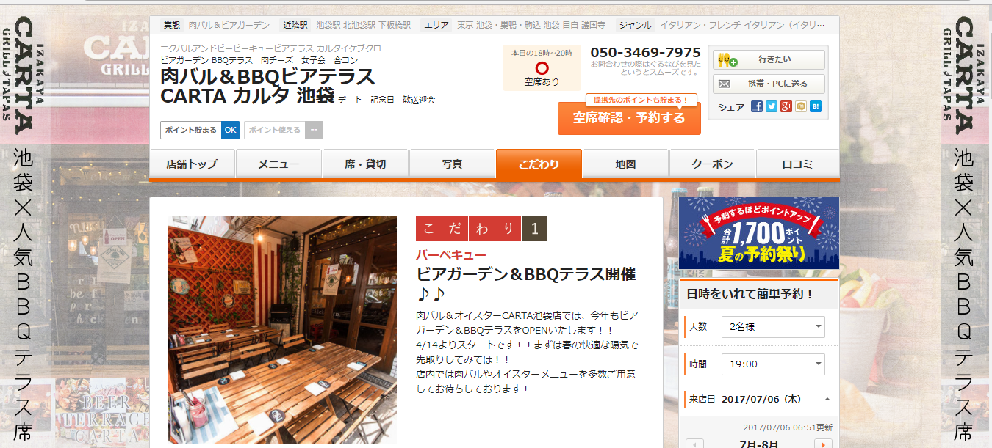
Task: Share on Twitter
Action: [772, 106]
